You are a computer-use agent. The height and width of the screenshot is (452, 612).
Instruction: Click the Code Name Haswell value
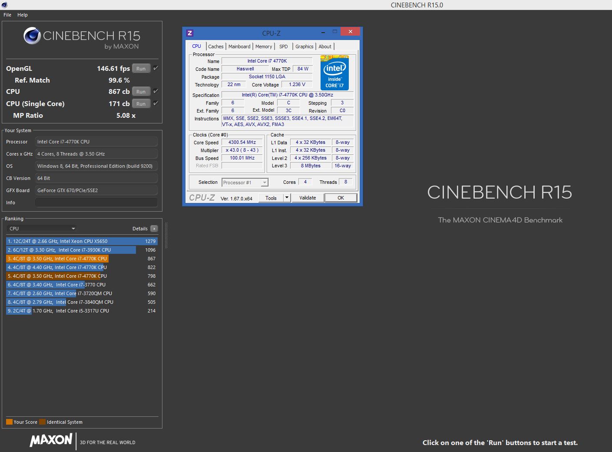pos(245,69)
